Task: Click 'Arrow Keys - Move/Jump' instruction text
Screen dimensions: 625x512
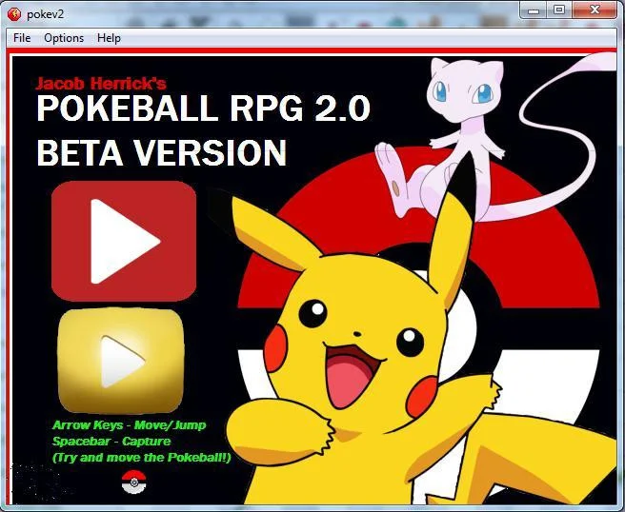Action: (130, 424)
